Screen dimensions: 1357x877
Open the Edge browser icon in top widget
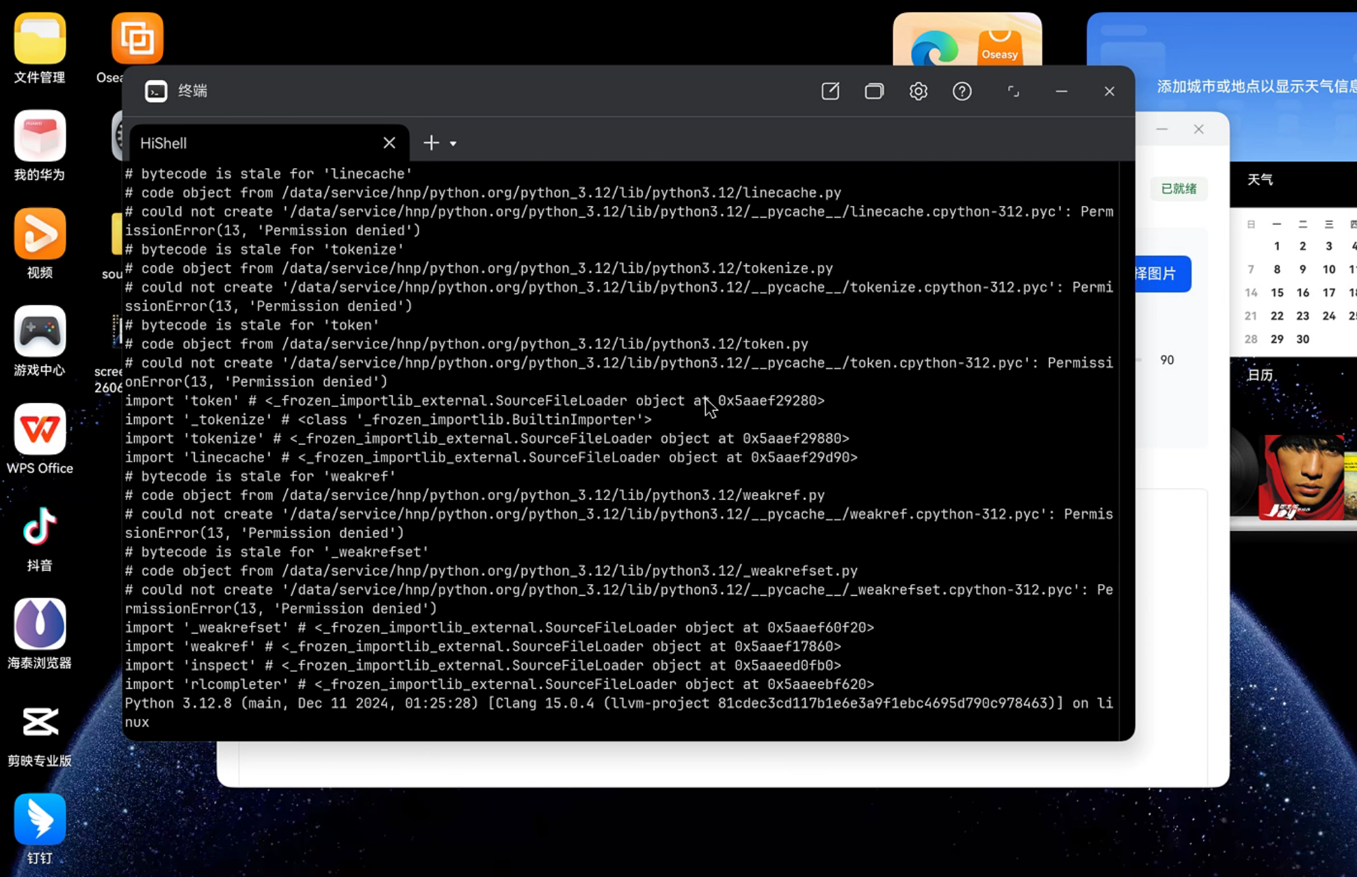(x=934, y=48)
